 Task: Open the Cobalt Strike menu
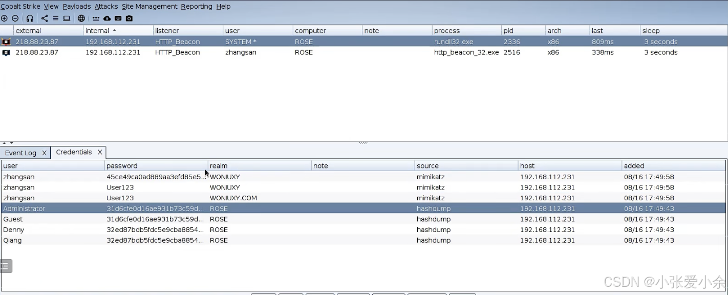tap(20, 6)
